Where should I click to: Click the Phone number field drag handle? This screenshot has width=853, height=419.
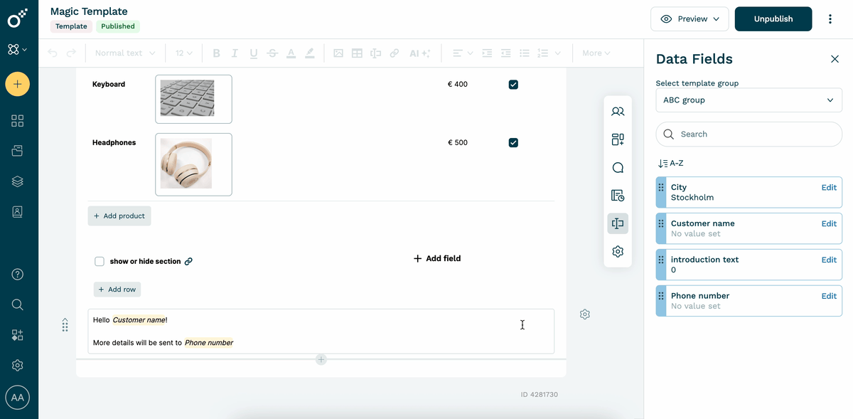pyautogui.click(x=661, y=296)
